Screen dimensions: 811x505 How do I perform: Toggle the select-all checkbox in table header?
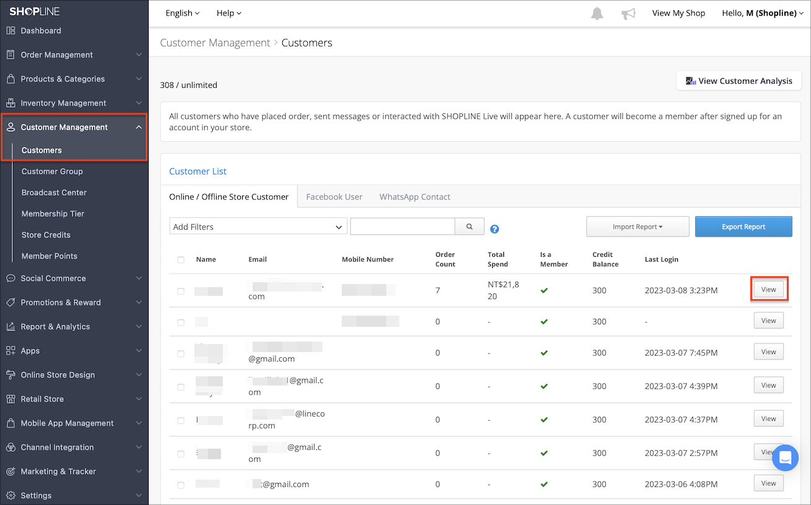pos(181,260)
